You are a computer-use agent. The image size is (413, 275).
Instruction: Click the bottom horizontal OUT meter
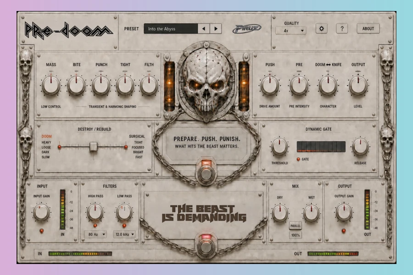point(333,253)
